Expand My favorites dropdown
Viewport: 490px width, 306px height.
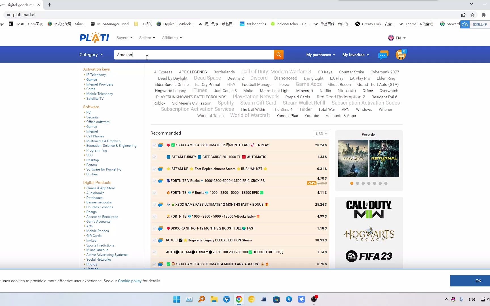356,55
